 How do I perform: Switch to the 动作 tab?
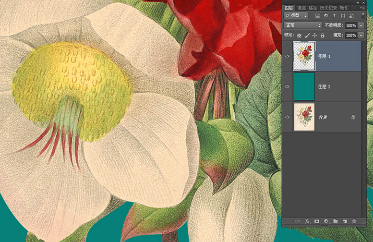tap(344, 8)
